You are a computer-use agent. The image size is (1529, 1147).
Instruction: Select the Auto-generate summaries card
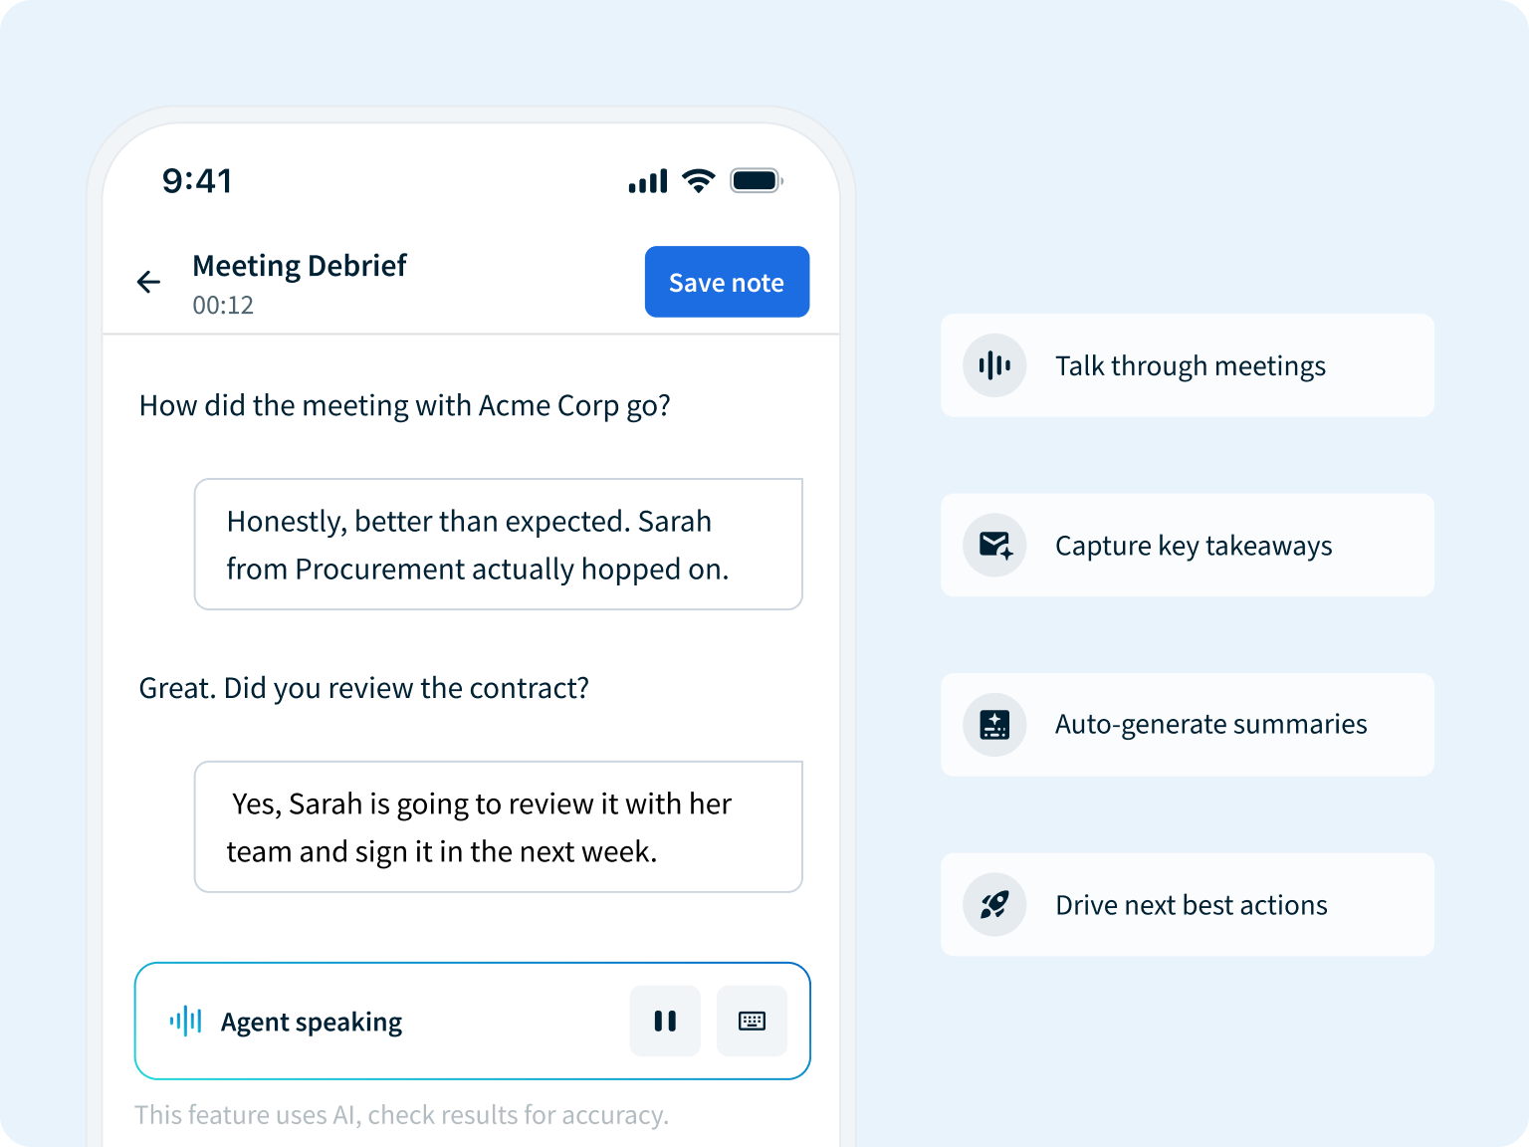tap(1188, 725)
